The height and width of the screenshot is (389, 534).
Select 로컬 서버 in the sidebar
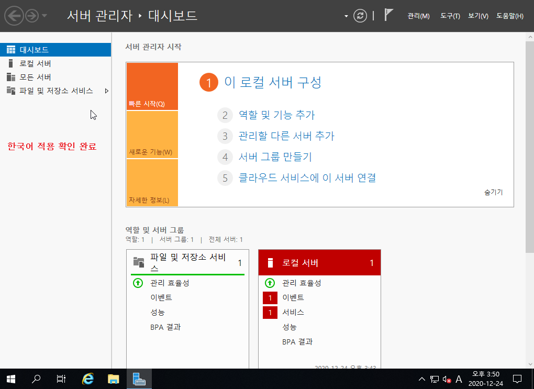tap(55, 63)
